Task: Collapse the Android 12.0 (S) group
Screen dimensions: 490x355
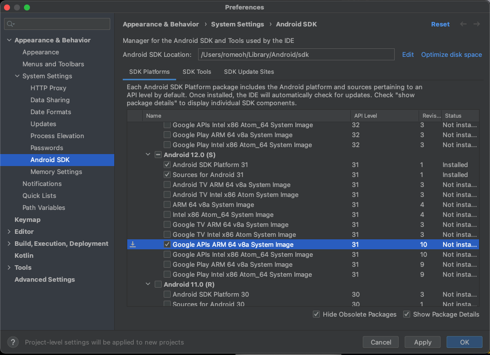Action: click(148, 155)
